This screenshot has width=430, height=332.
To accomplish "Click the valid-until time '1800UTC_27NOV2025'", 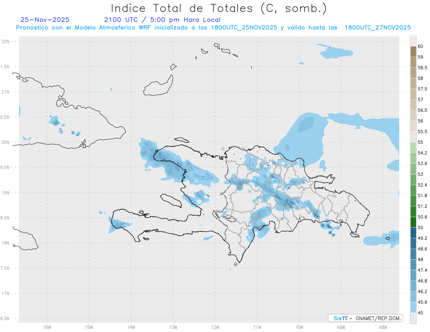I will (377, 28).
